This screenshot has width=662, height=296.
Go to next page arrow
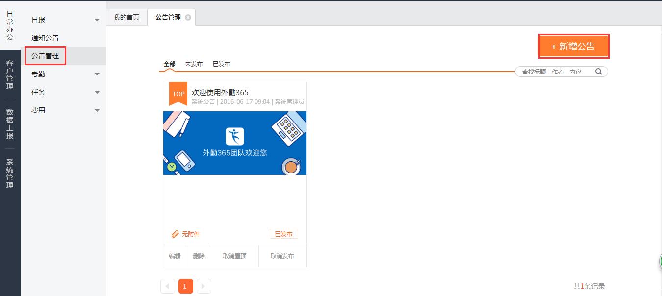coord(204,286)
